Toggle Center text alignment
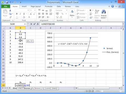This screenshot has height=94, width=126. pos(43,14)
